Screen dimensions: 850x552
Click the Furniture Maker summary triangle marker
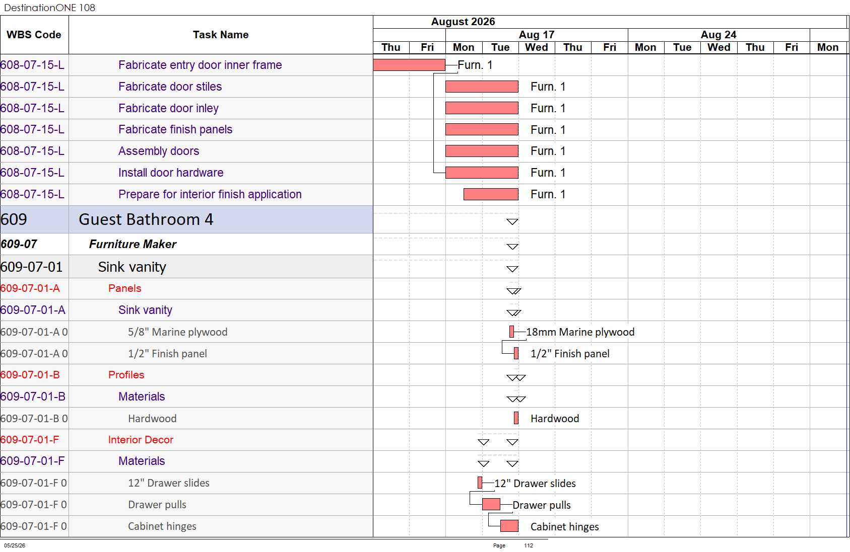tap(512, 247)
